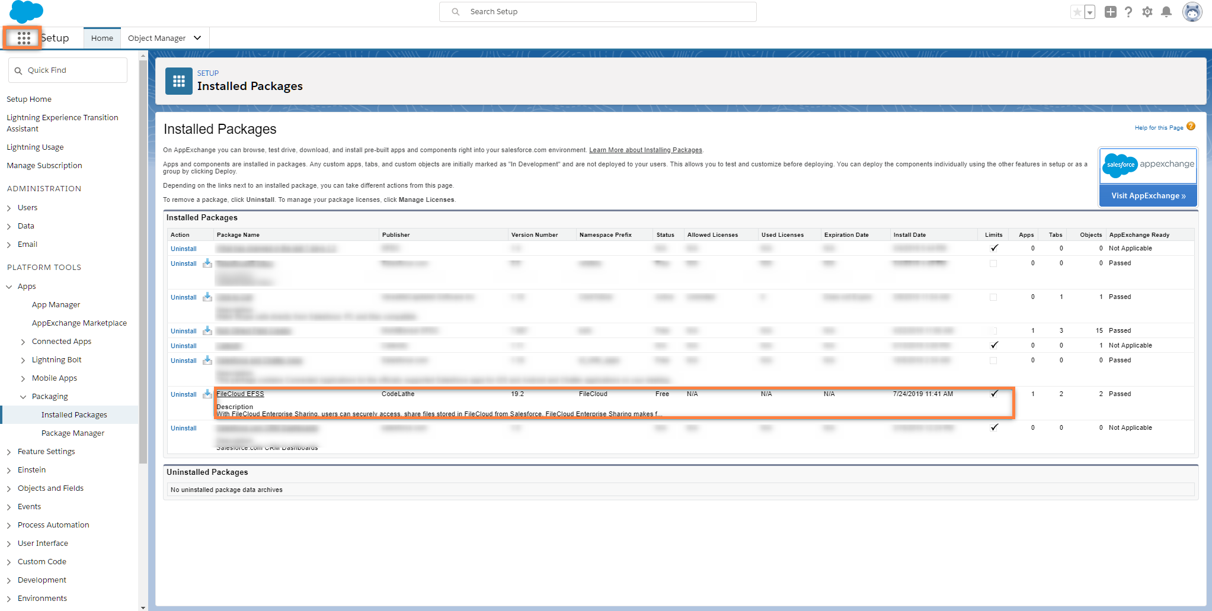
Task: Open the user profile avatar
Action: pyautogui.click(x=1192, y=12)
